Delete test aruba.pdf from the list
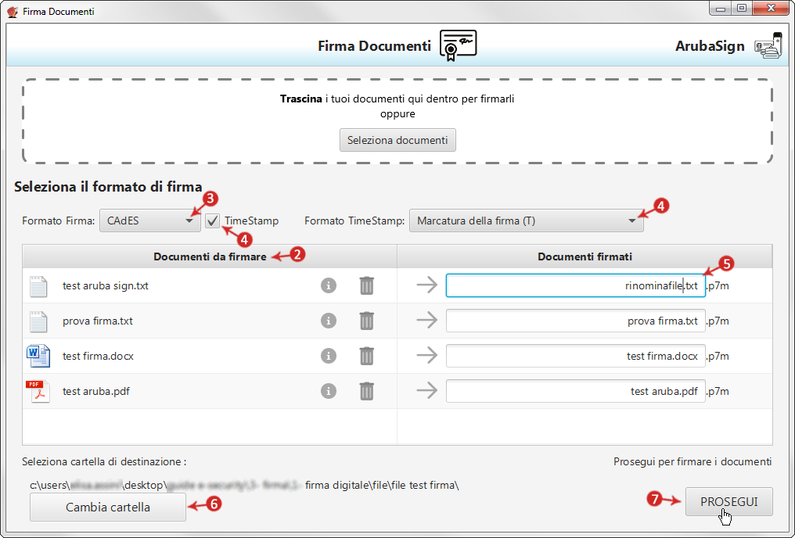This screenshot has height=538, width=795. click(x=366, y=391)
